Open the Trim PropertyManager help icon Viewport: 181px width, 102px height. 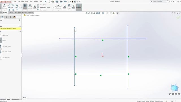coord(20,20)
